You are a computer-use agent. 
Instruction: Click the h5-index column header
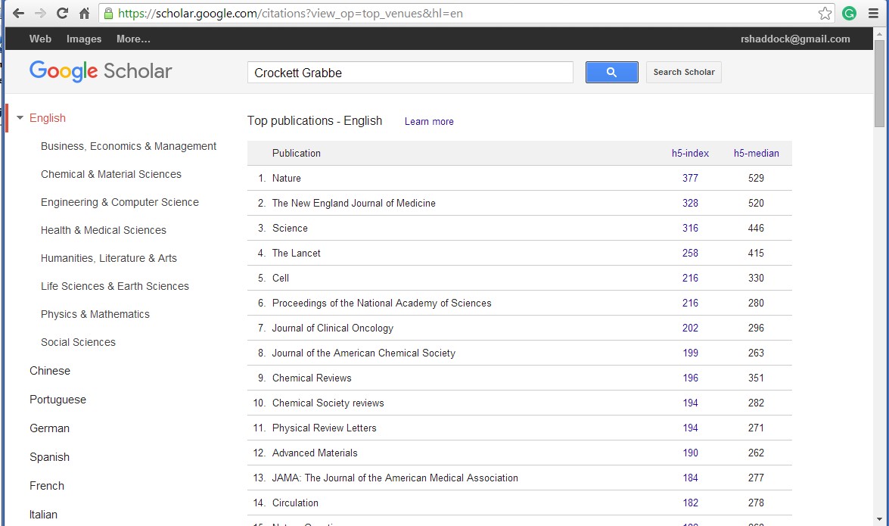click(x=690, y=153)
